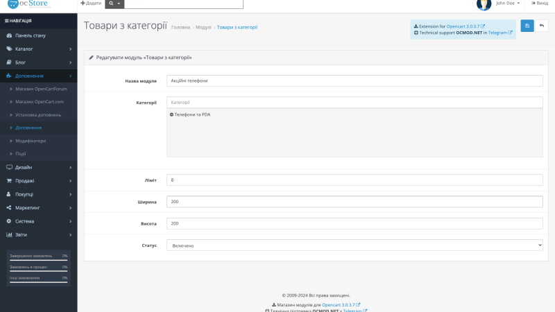Click the Ліміт input field
The width and height of the screenshot is (555, 312).
click(355, 180)
